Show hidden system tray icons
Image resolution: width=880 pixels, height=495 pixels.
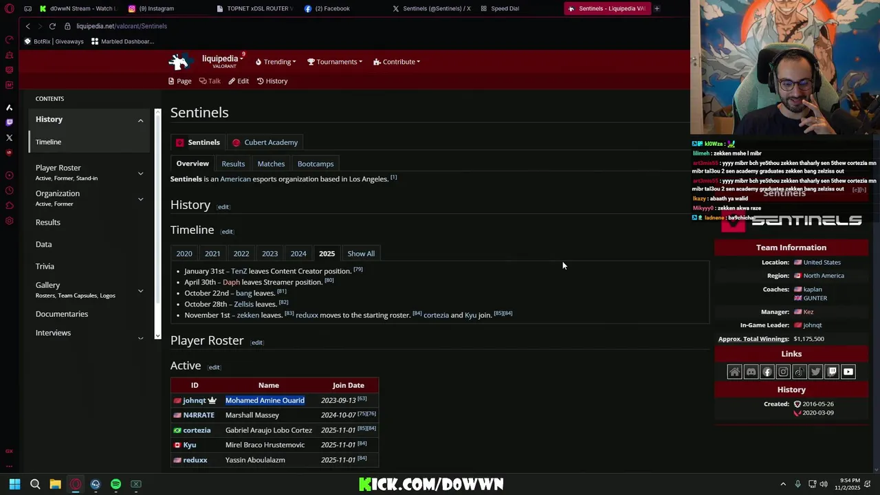pyautogui.click(x=783, y=484)
